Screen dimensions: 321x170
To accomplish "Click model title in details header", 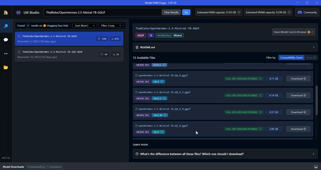I will [167, 28].
